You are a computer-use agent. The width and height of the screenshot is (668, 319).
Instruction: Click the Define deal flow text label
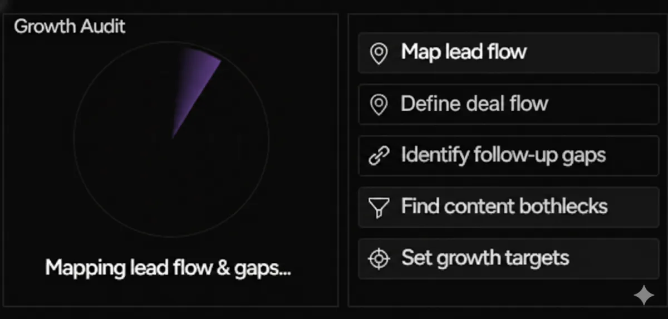[474, 104]
